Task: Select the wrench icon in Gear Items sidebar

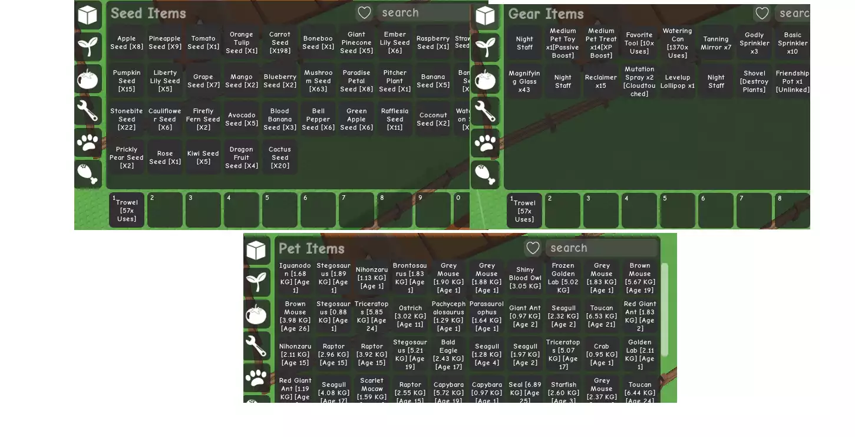Action: (485, 111)
